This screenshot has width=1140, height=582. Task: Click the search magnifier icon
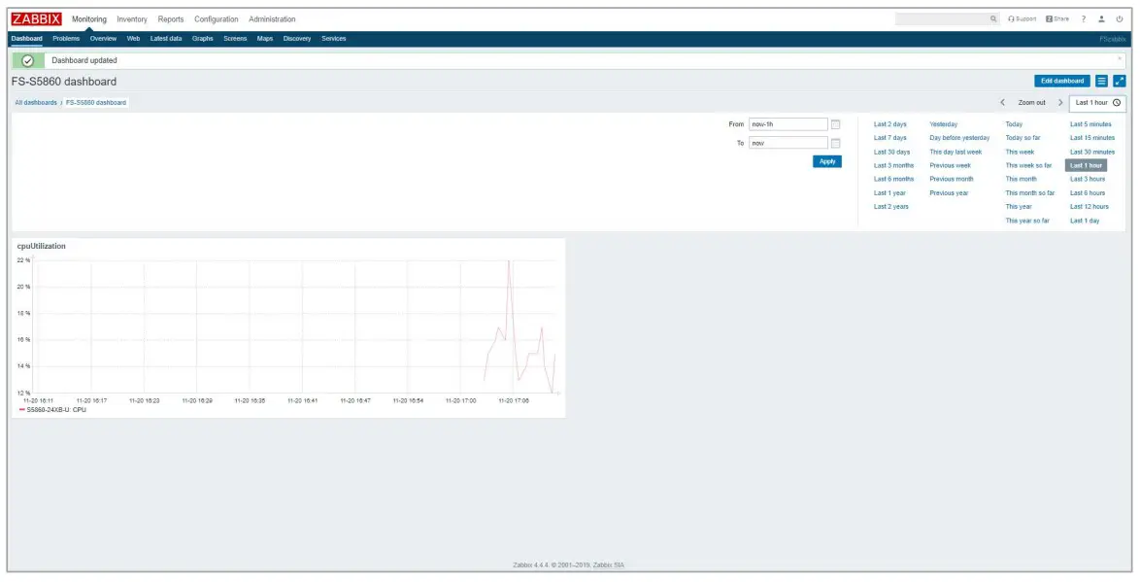click(993, 18)
